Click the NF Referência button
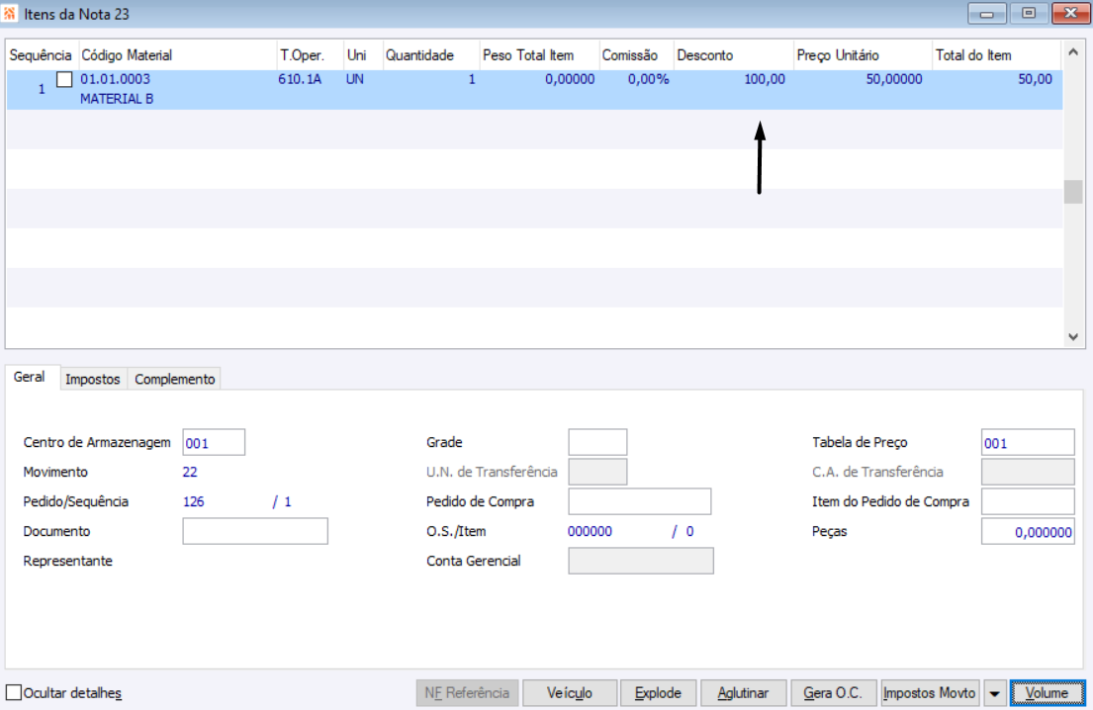 [467, 693]
